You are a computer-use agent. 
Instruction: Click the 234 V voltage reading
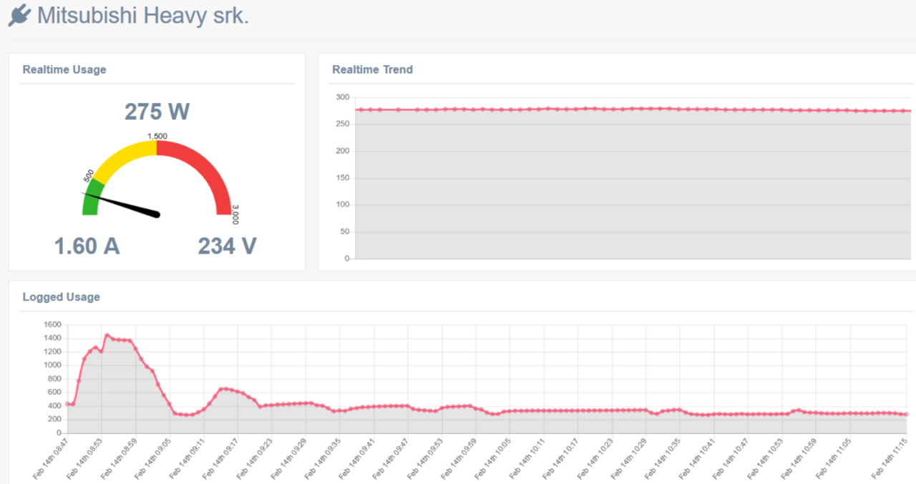227,246
